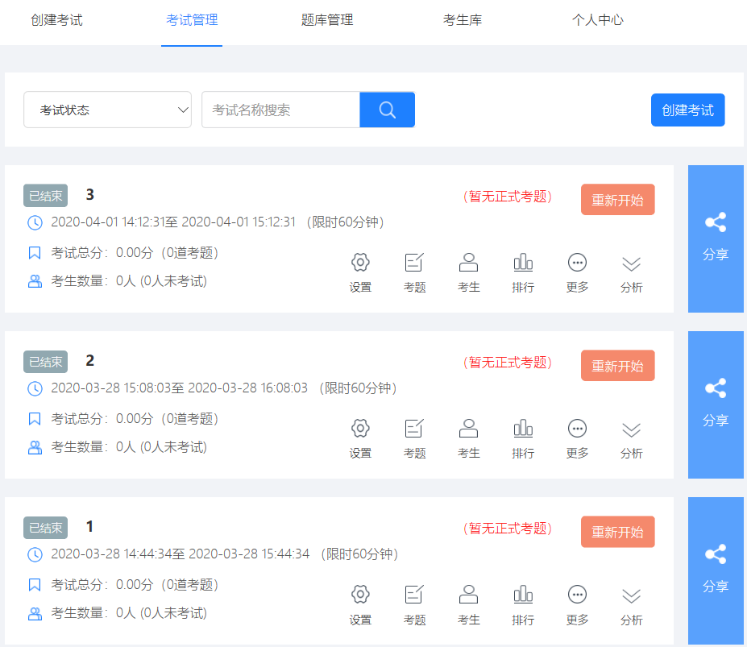The width and height of the screenshot is (747, 647).
Task: Focus the 考试名称搜索 search field
Action: 280,110
